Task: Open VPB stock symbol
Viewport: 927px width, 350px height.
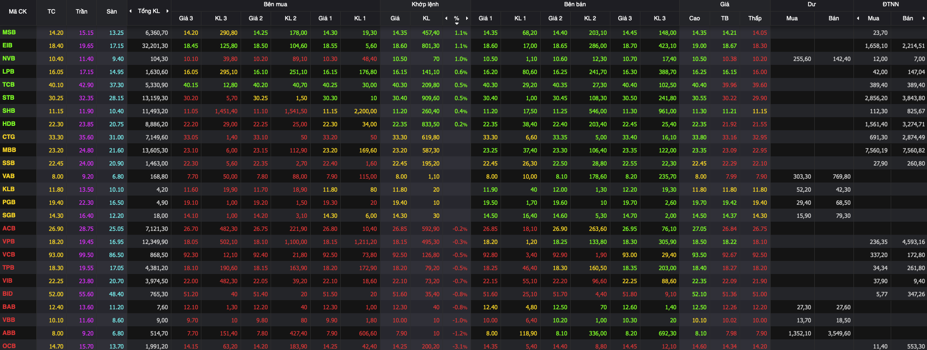Action: coord(8,242)
